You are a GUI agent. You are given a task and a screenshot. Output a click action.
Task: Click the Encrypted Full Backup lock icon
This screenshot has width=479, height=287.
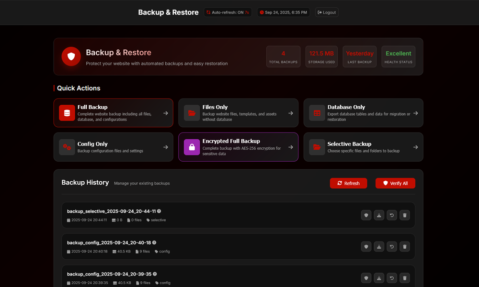tap(192, 147)
